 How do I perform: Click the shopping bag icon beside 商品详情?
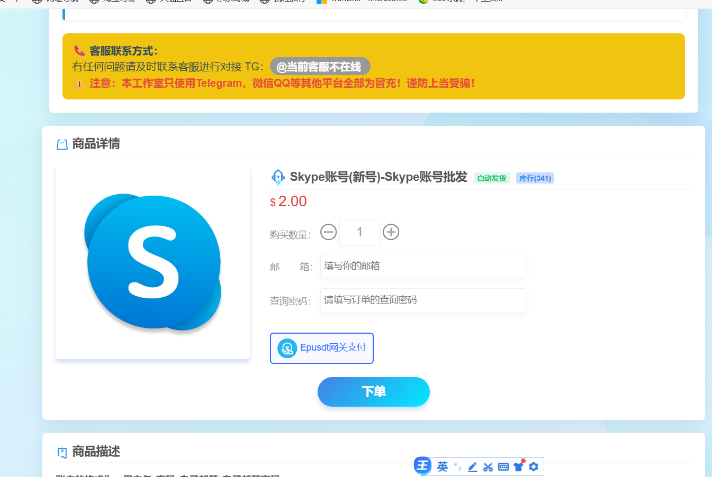click(62, 144)
